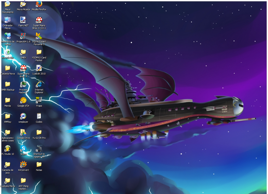Select the FL Studio 10 shortcut

[x=8, y=148]
